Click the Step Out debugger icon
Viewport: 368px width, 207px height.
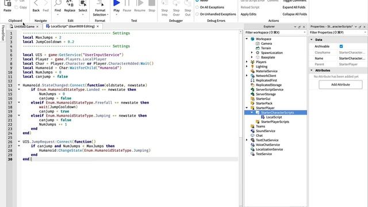coord(188,3)
